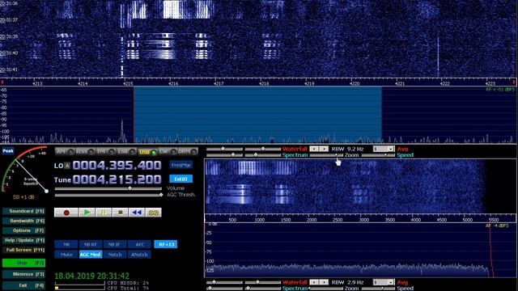This screenshot has height=291, width=518.
Task: Click Minimize [F3] button
Action: click(23, 274)
